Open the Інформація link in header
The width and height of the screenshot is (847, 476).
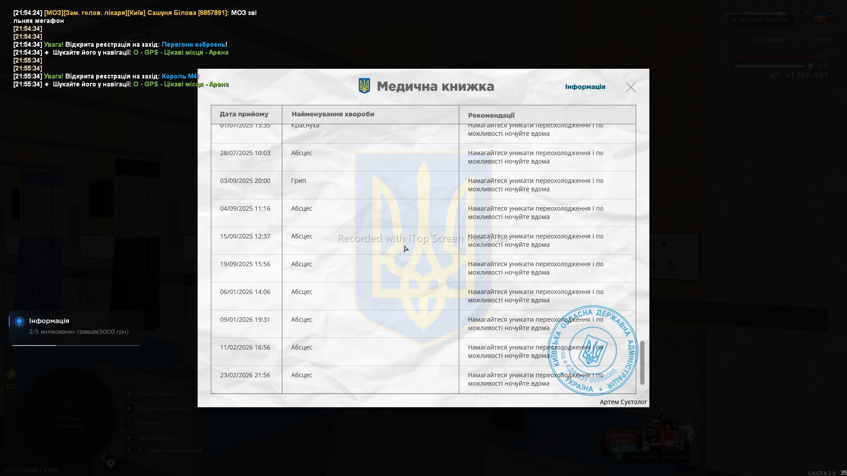tap(585, 87)
